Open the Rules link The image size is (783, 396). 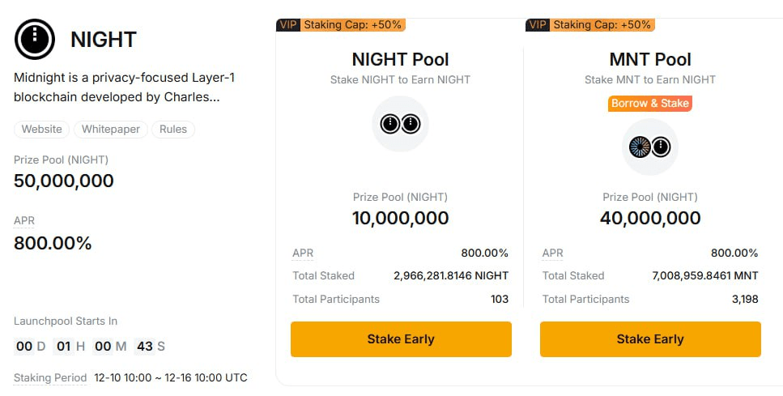click(x=173, y=130)
